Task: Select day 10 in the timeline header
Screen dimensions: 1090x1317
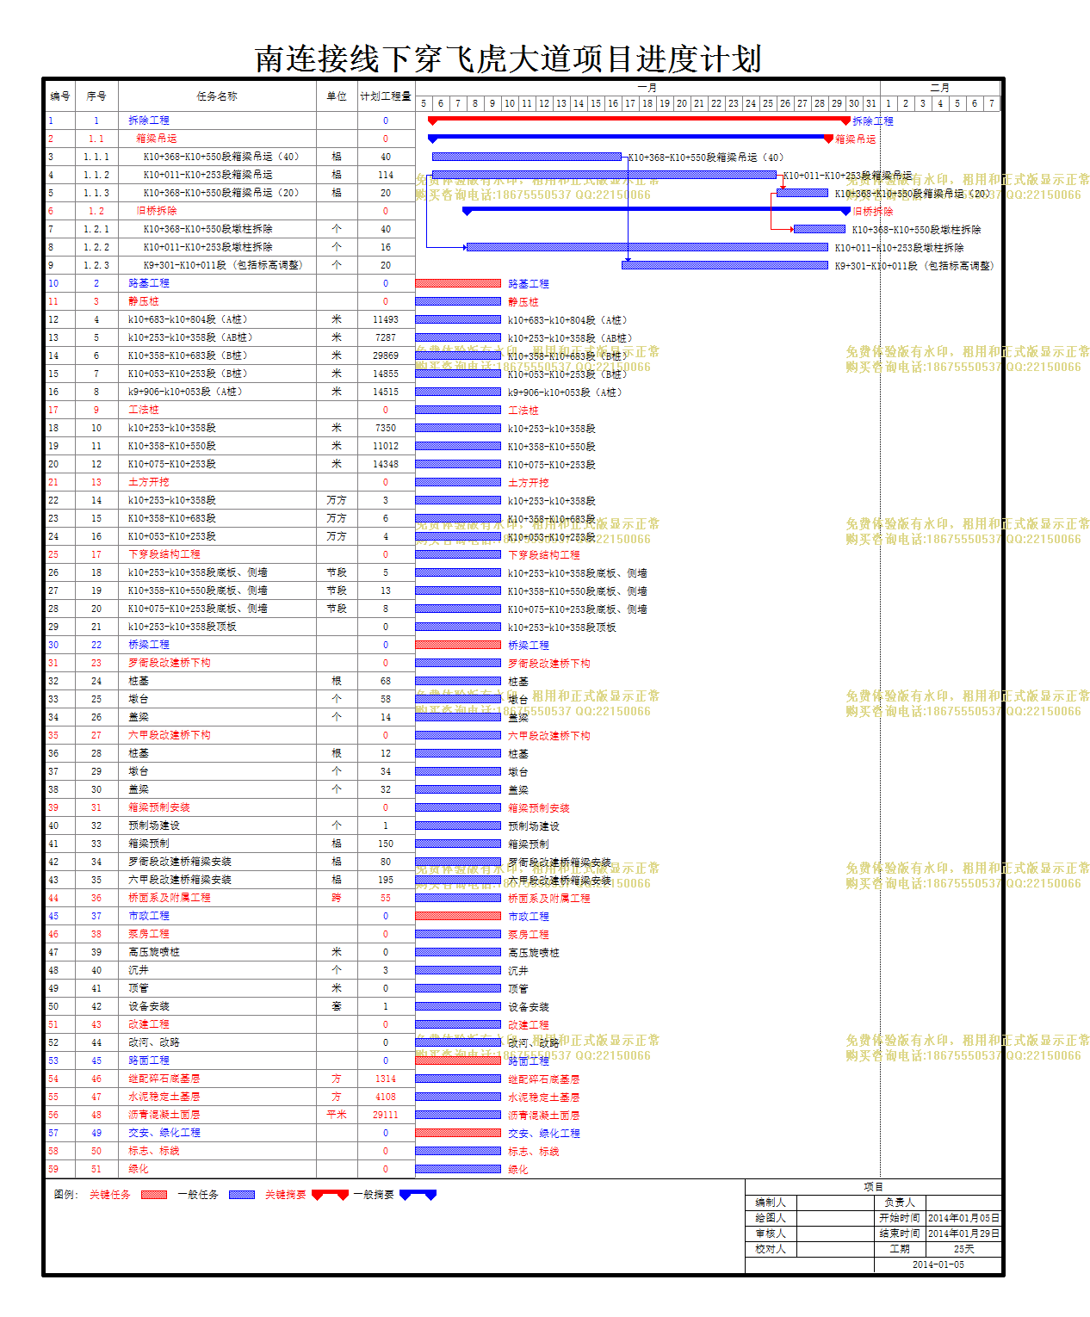Action: pyautogui.click(x=510, y=103)
